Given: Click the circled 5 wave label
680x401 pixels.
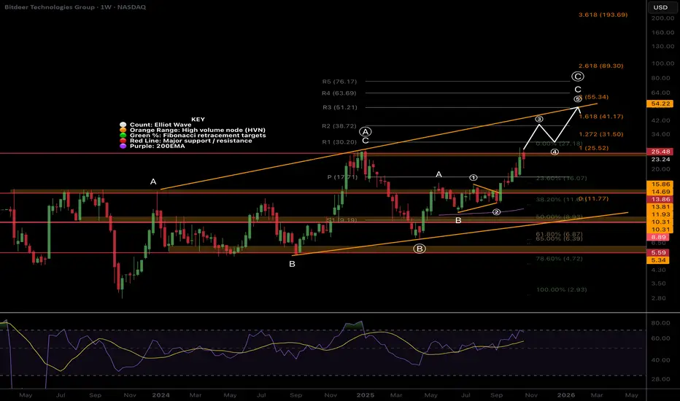Looking at the screenshot, I should tap(577, 98).
